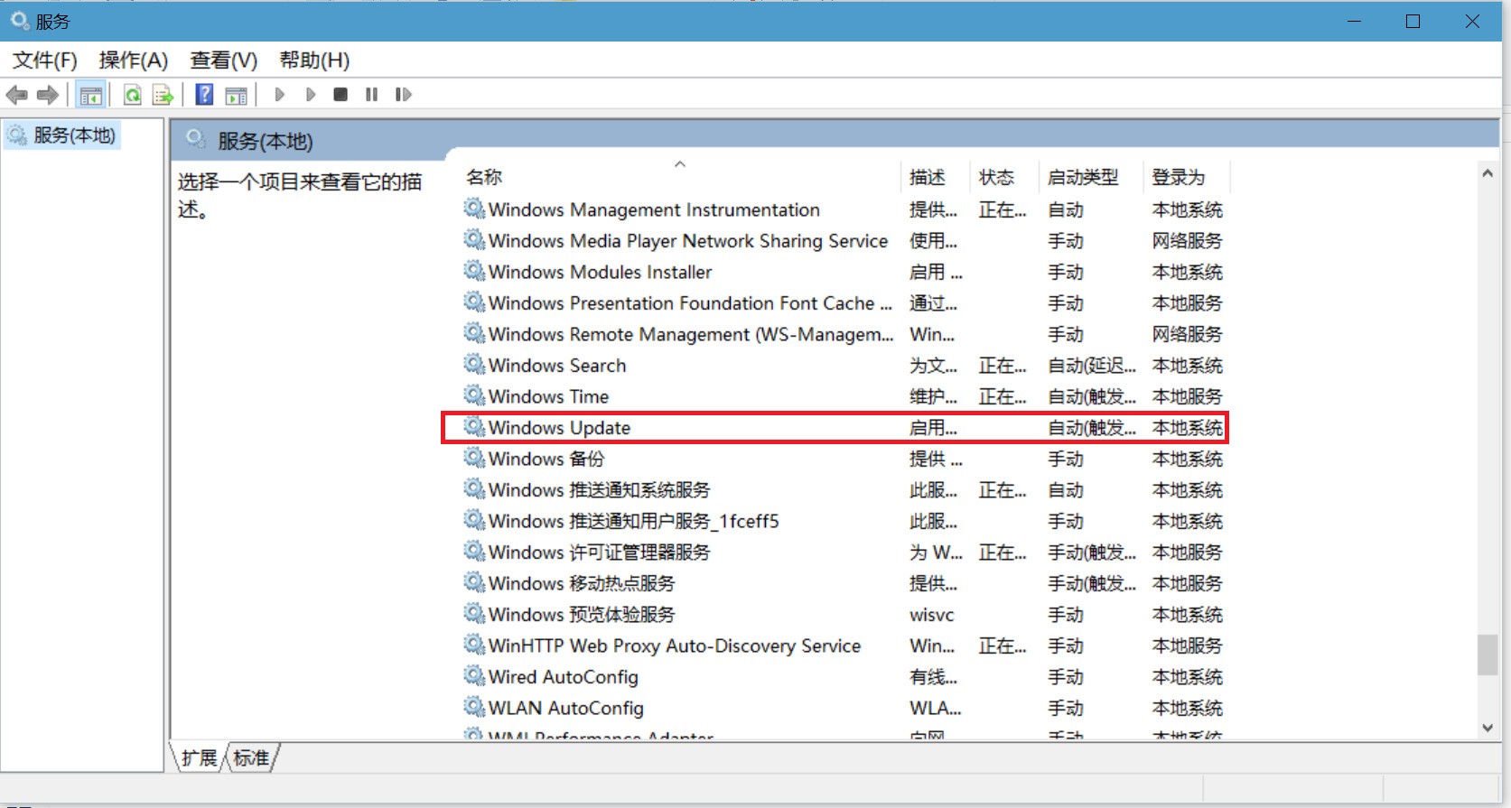The height and width of the screenshot is (808, 1511).
Task: Click the wisvc description cell
Action: point(931,615)
